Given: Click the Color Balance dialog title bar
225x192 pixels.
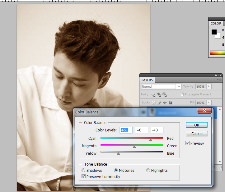Looking at the screenshot, I should pyautogui.click(x=135, y=112).
